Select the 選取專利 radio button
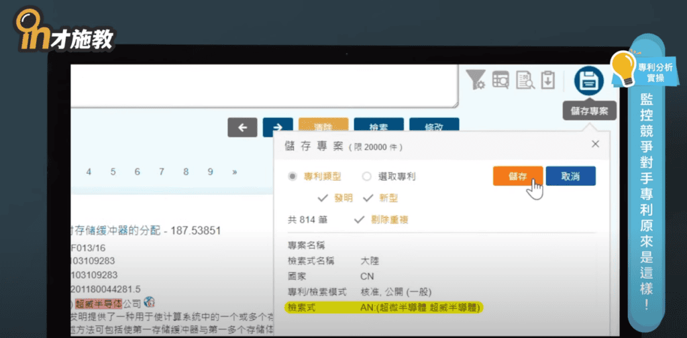Viewport: 687px width, 338px height. [x=366, y=176]
